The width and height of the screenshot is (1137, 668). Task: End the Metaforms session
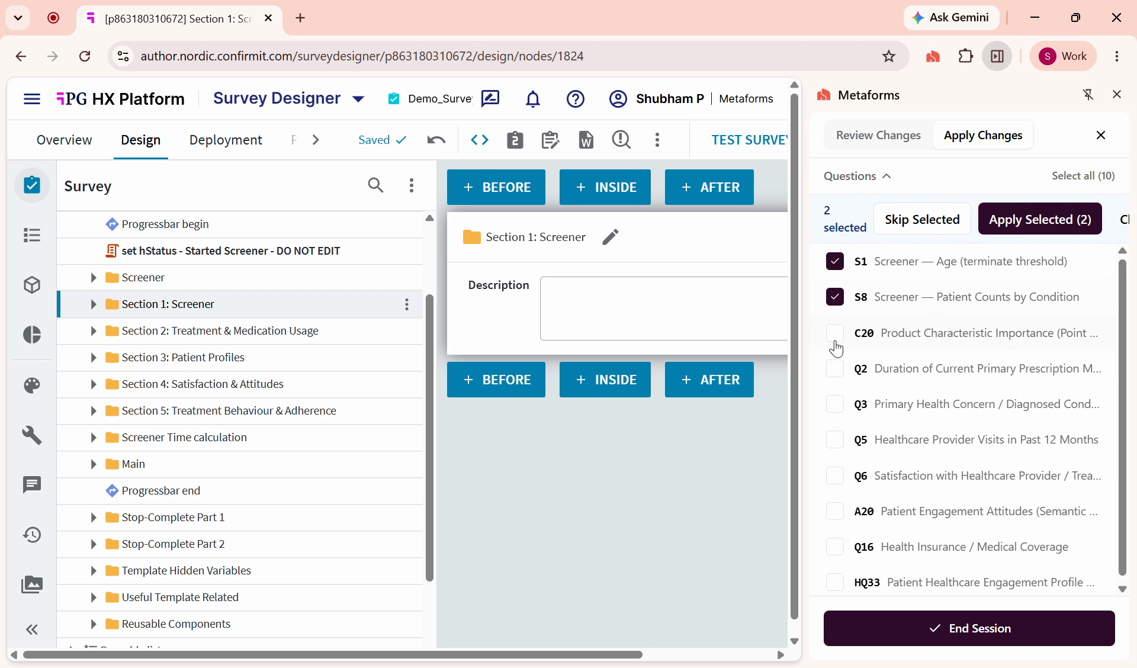click(969, 628)
